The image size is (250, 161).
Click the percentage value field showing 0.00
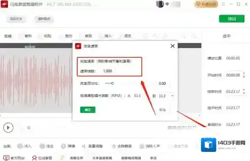tap(162, 84)
